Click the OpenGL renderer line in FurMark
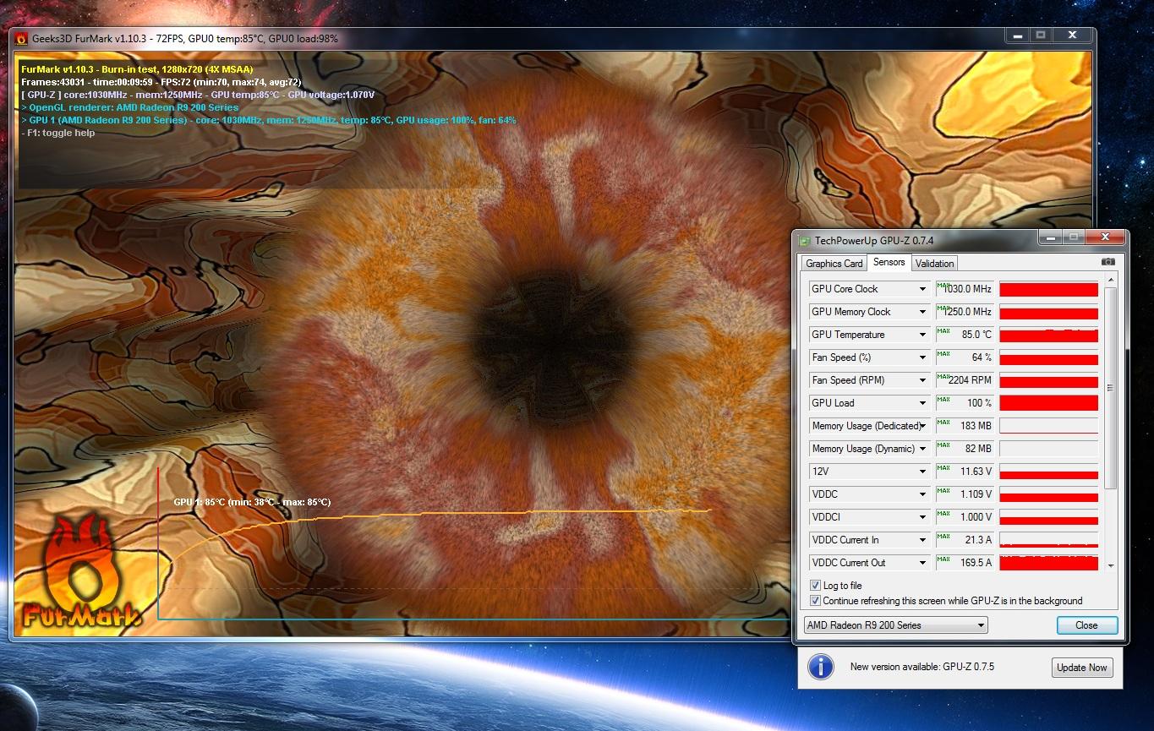The height and width of the screenshot is (731, 1154). 130,107
